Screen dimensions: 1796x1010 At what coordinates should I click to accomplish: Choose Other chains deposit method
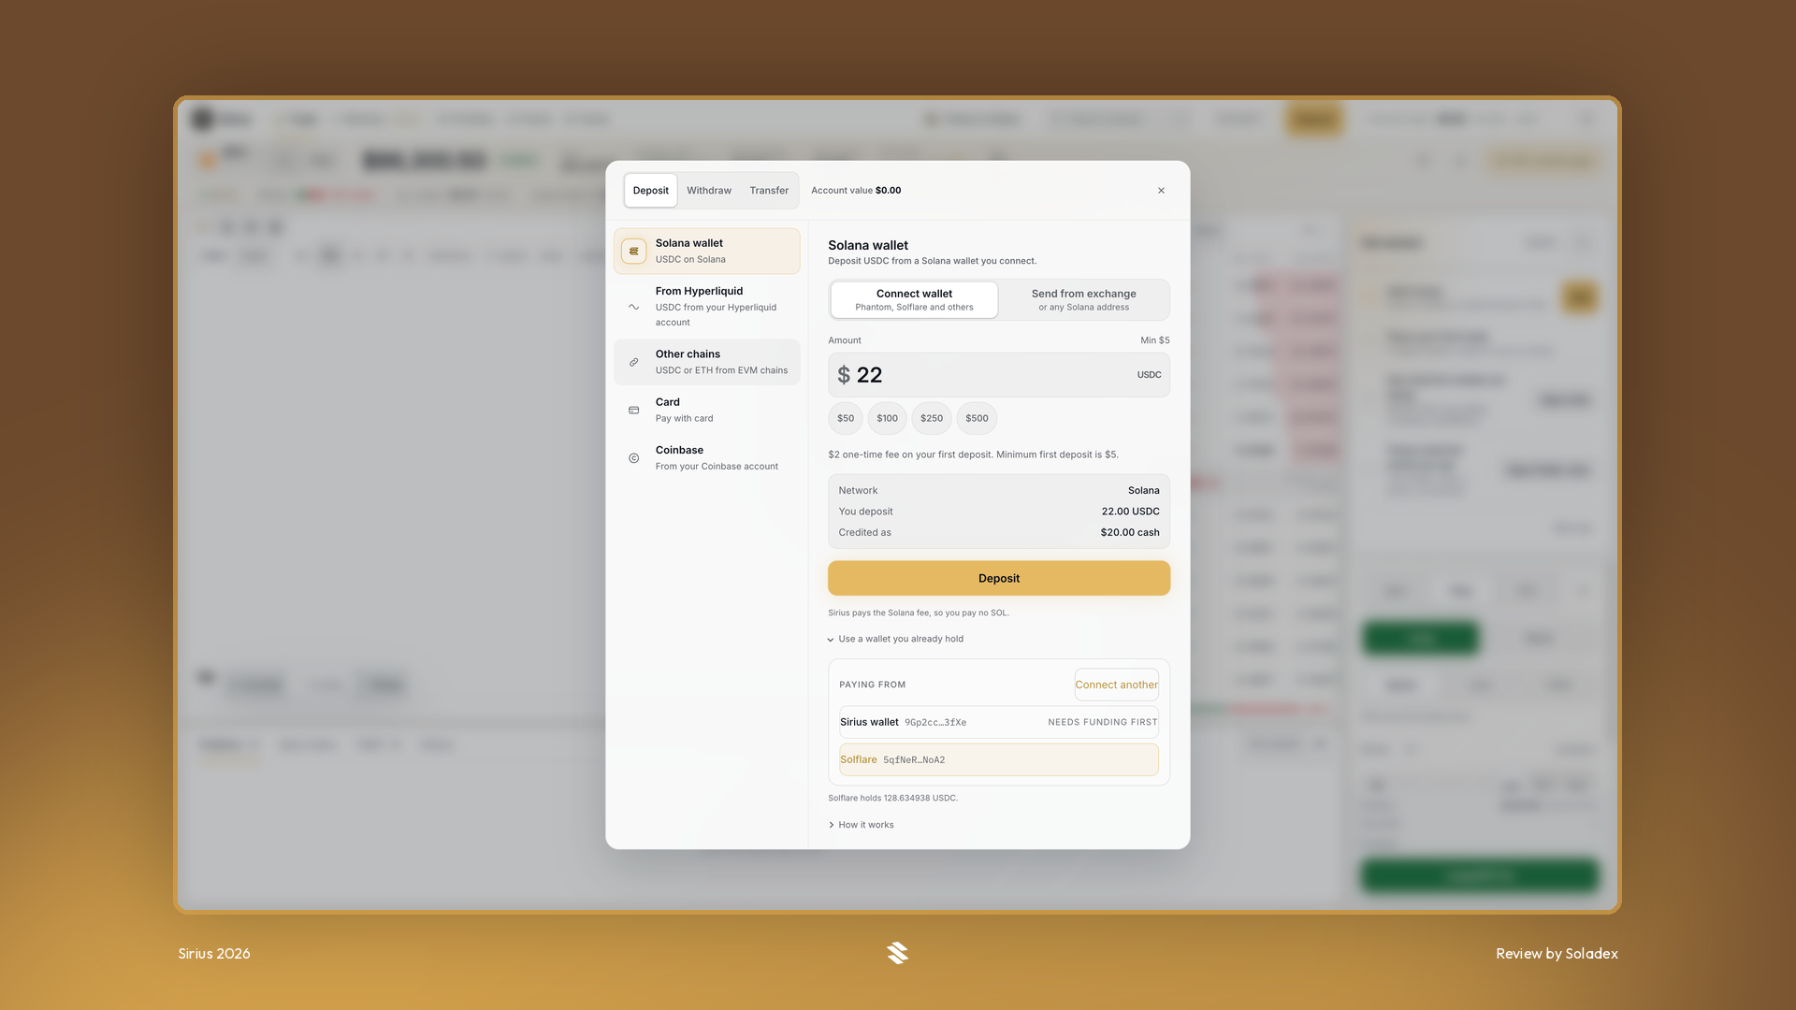click(x=707, y=362)
